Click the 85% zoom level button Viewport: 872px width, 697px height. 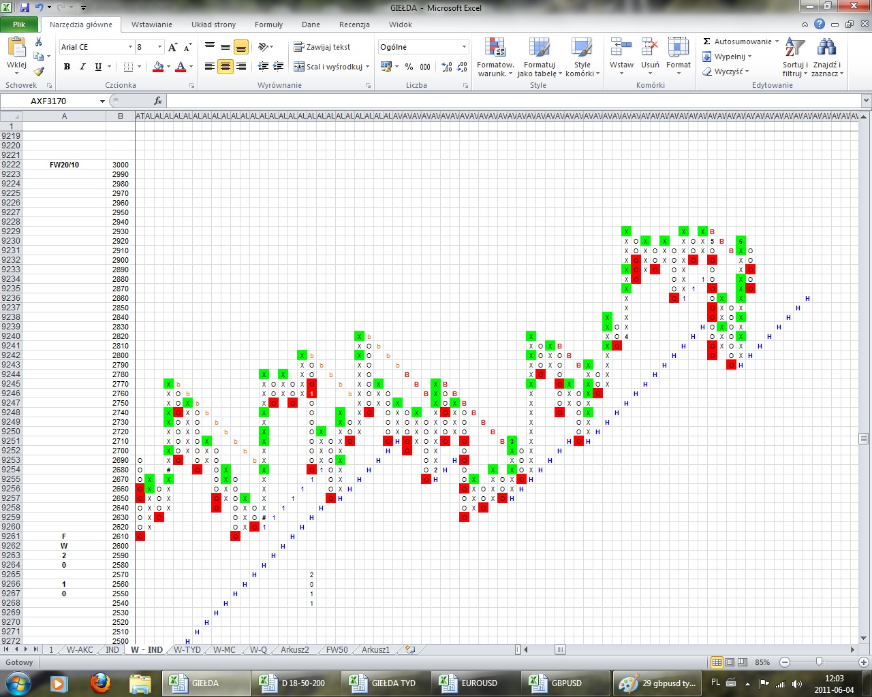[762, 662]
